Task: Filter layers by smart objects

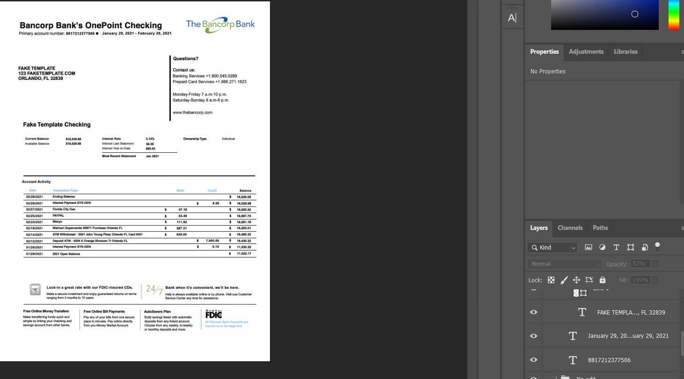Action: pos(645,247)
